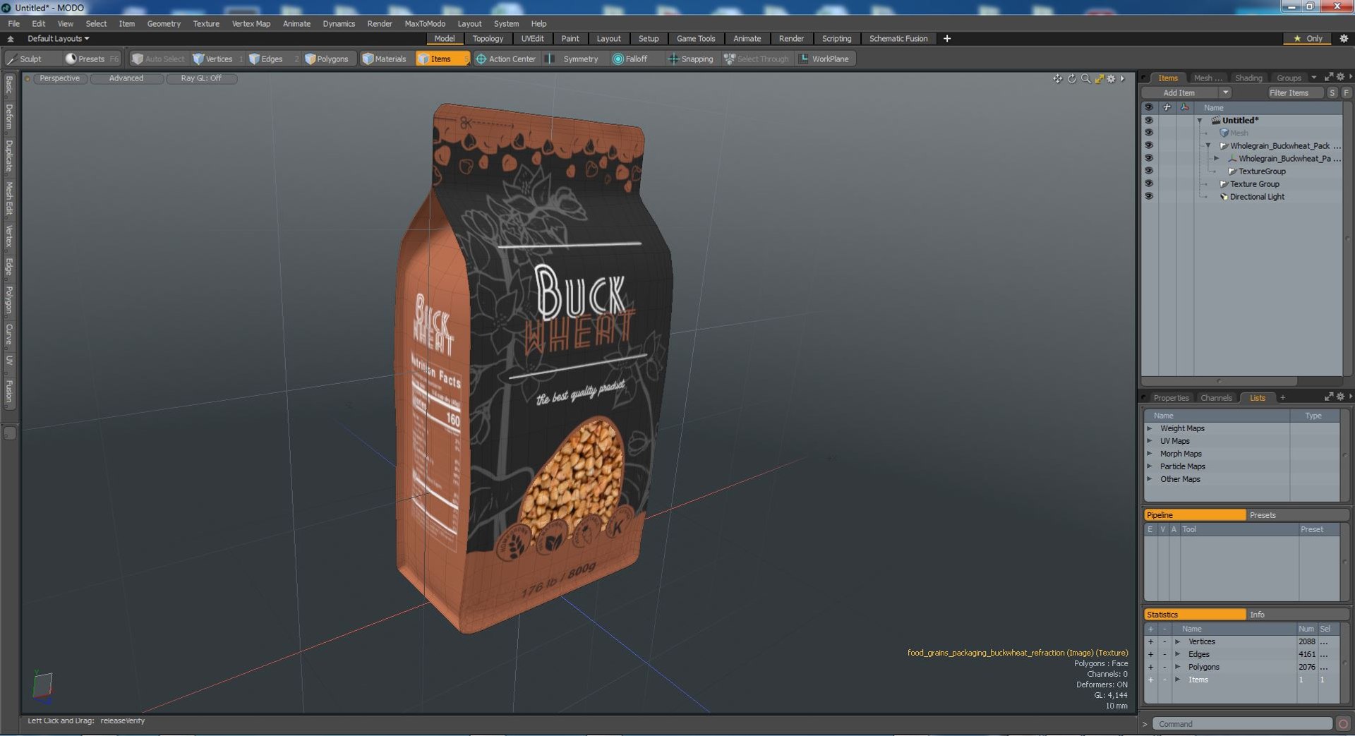Image resolution: width=1355 pixels, height=736 pixels.
Task: Toggle visibility of Untitled scene
Action: [x=1148, y=120]
